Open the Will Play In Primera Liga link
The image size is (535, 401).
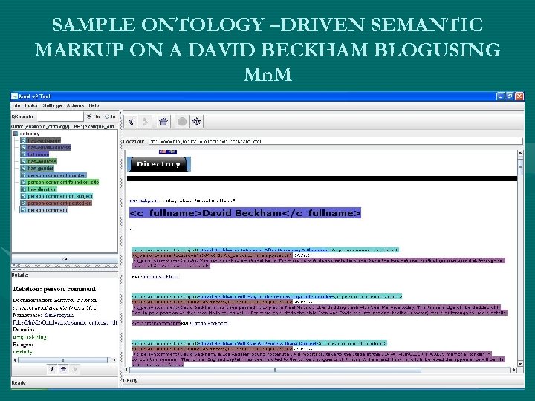267,296
